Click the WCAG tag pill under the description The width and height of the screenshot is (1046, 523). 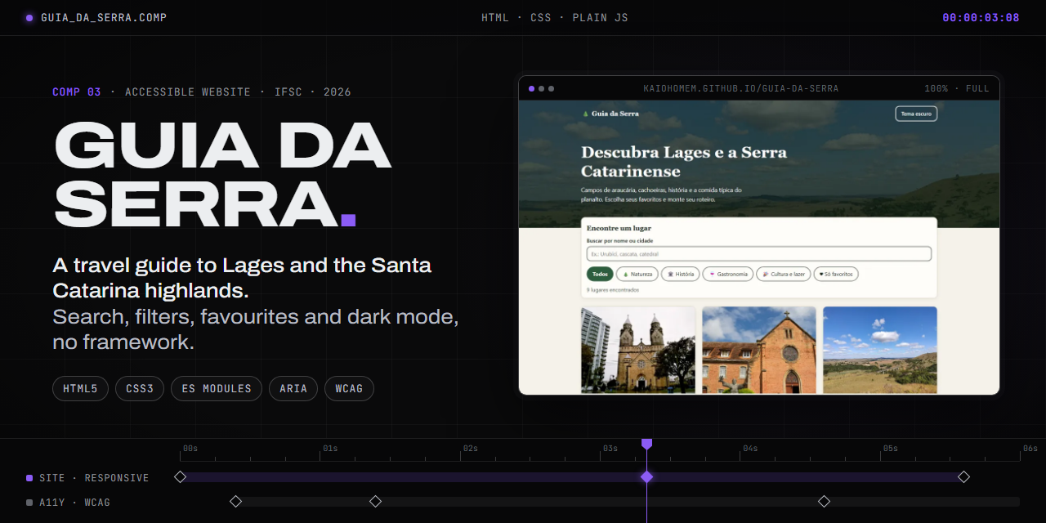tap(349, 389)
